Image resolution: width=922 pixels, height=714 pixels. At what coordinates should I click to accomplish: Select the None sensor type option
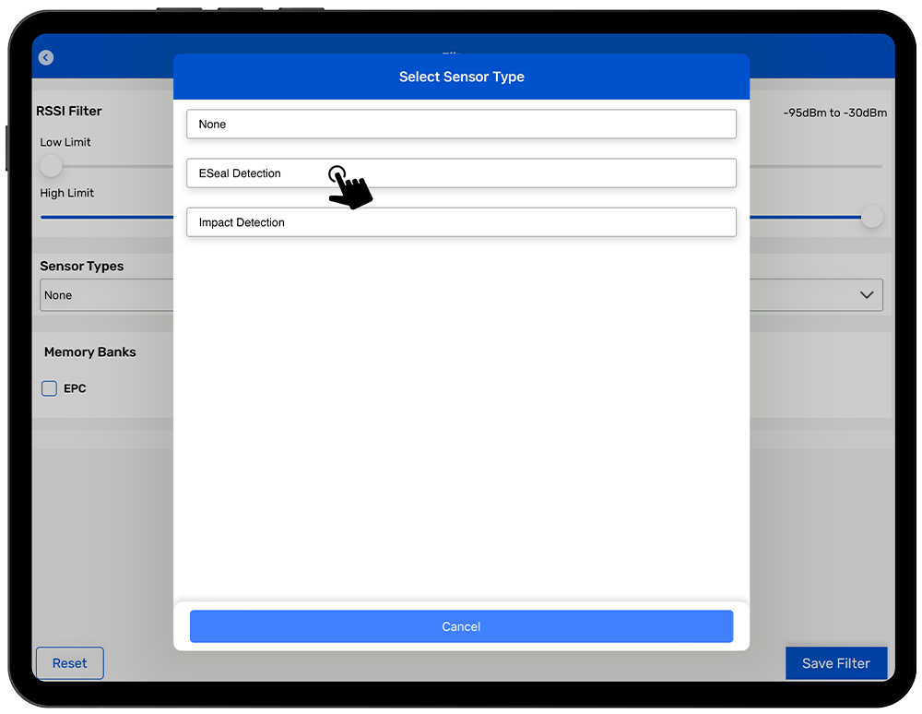461,125
